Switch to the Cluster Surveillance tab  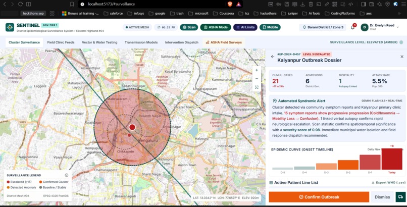[x=24, y=42]
